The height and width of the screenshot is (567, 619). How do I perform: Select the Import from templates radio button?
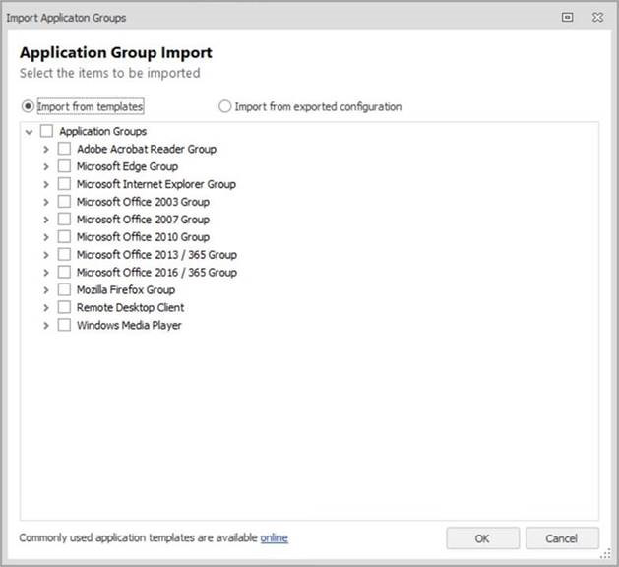[28, 106]
